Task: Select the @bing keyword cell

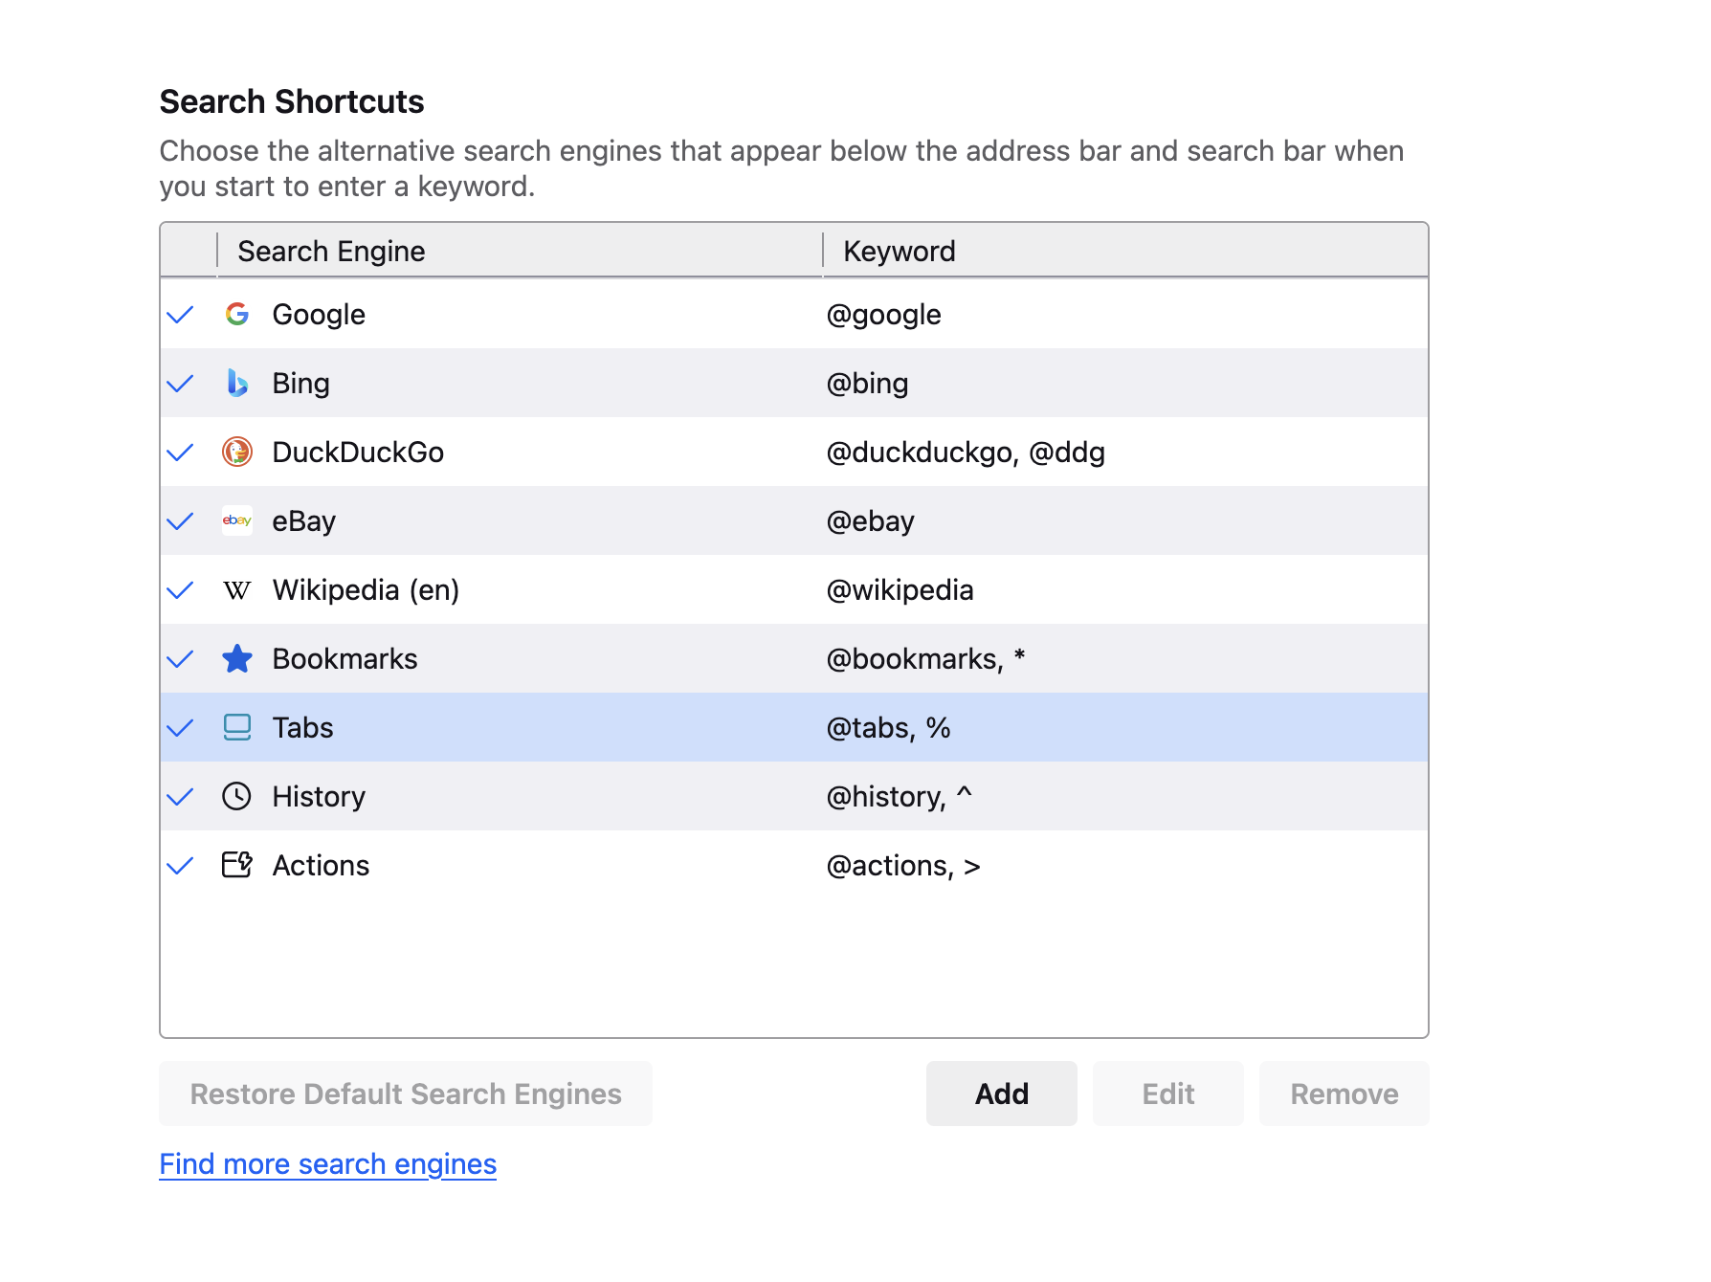Action: pyautogui.click(x=867, y=384)
